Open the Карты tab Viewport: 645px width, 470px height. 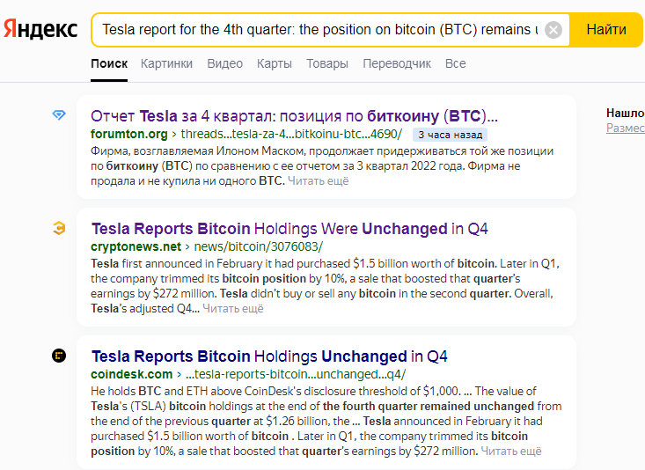point(275,63)
